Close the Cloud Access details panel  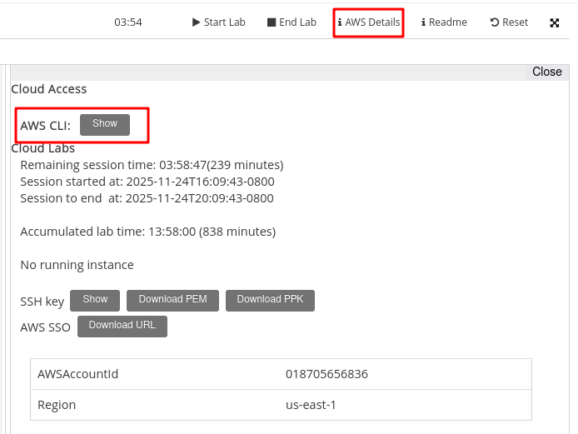[x=546, y=72]
